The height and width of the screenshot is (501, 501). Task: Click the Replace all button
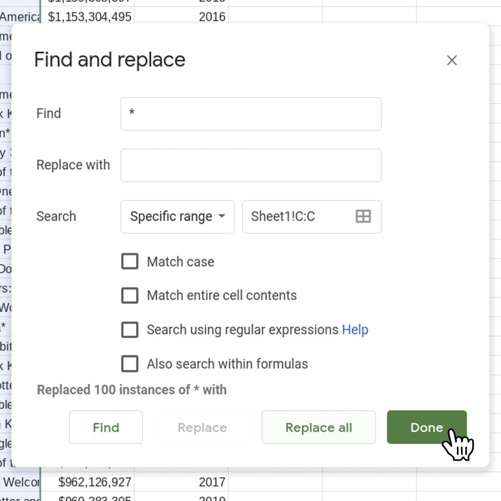click(319, 427)
